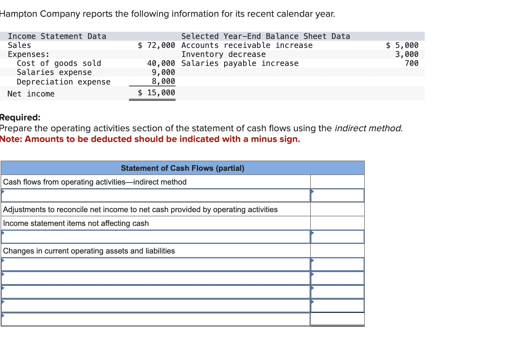Click the '$ 15,000' net income value
Screen dimensions: 522x347
pyautogui.click(x=156, y=93)
